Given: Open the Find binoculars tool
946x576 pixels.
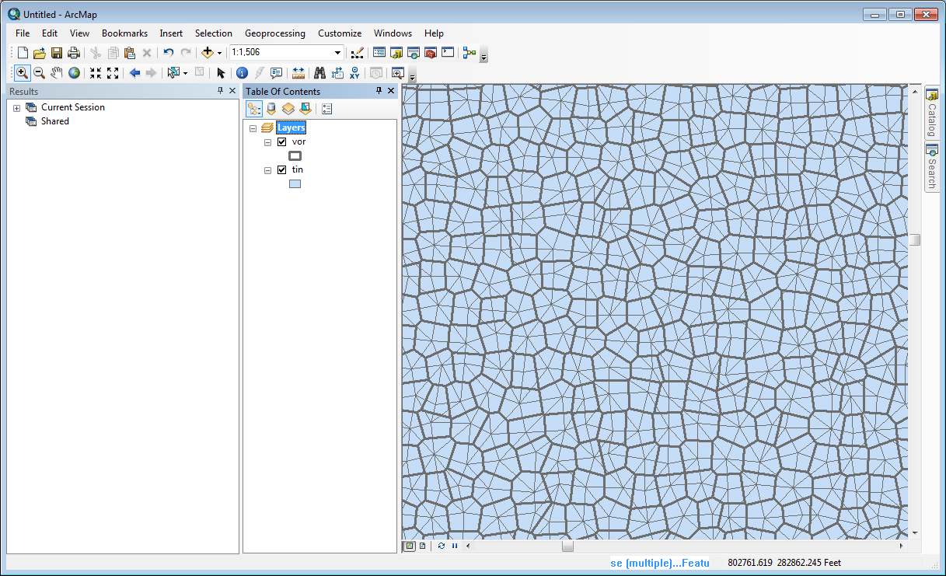Looking at the screenshot, I should [319, 73].
